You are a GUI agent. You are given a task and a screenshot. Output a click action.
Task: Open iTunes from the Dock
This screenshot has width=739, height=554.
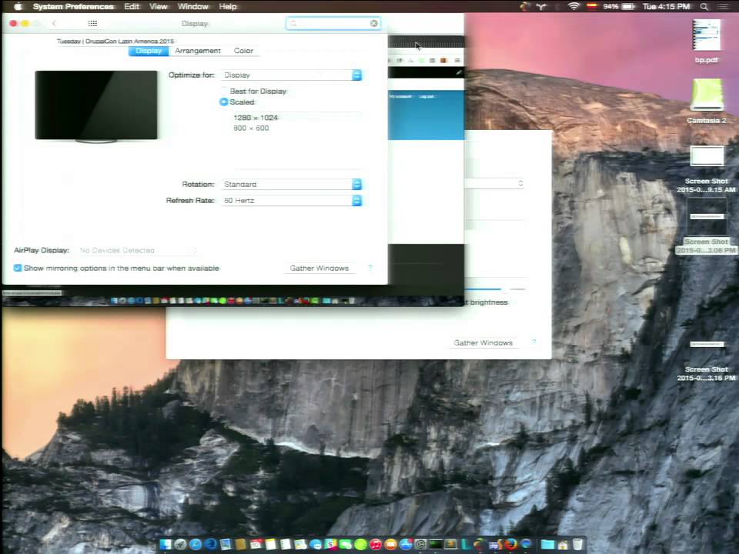[x=376, y=544]
